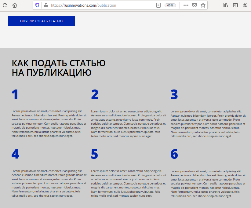Open the Firefox account avatar icon

click(x=245, y=5)
